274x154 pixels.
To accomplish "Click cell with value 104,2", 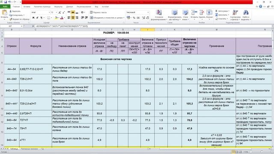I will pos(189,79).
